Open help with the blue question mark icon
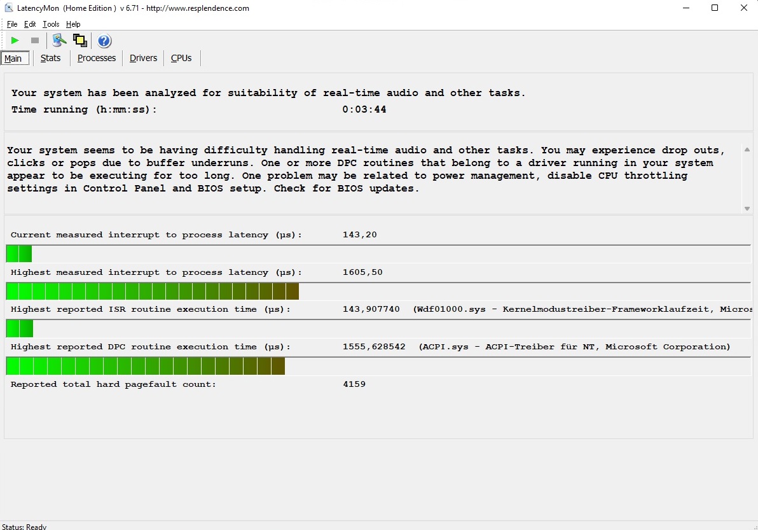 point(104,41)
